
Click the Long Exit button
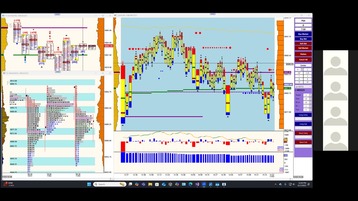tap(303, 124)
